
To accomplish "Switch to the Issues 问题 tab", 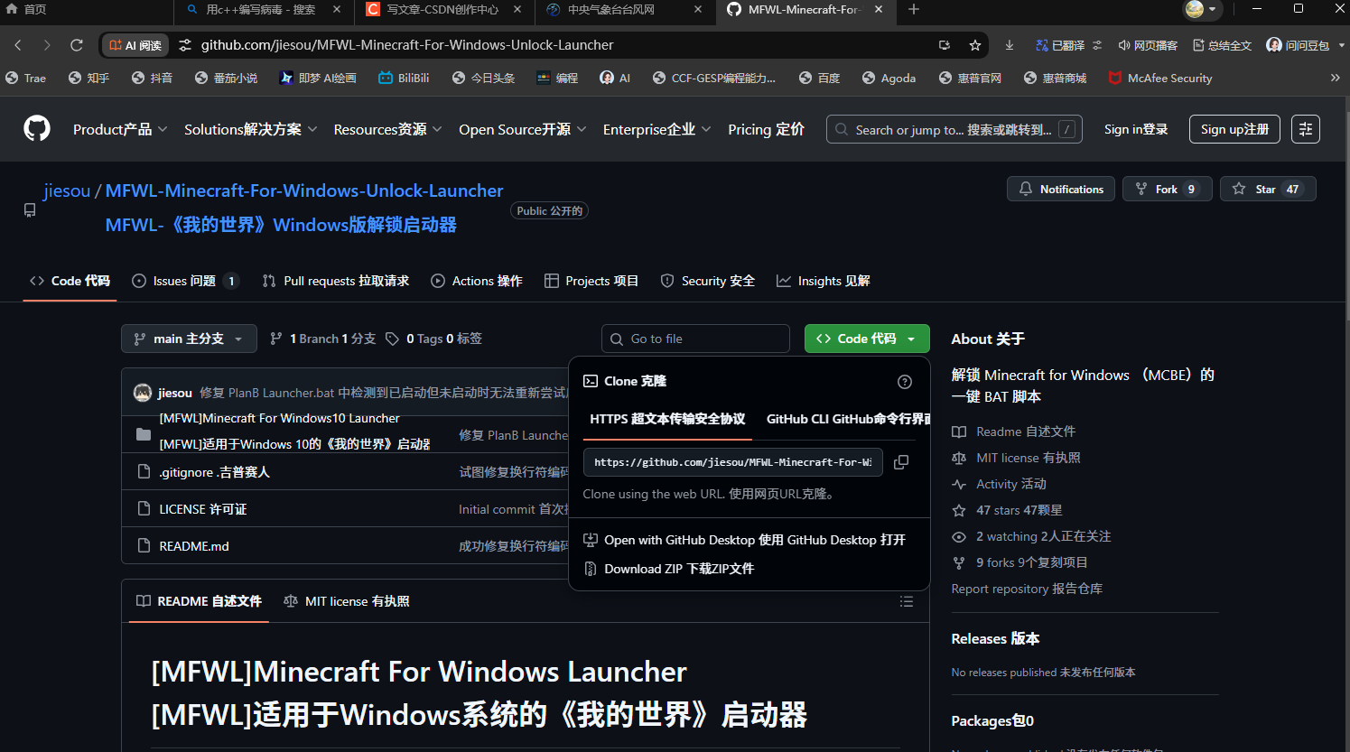I will 184,281.
